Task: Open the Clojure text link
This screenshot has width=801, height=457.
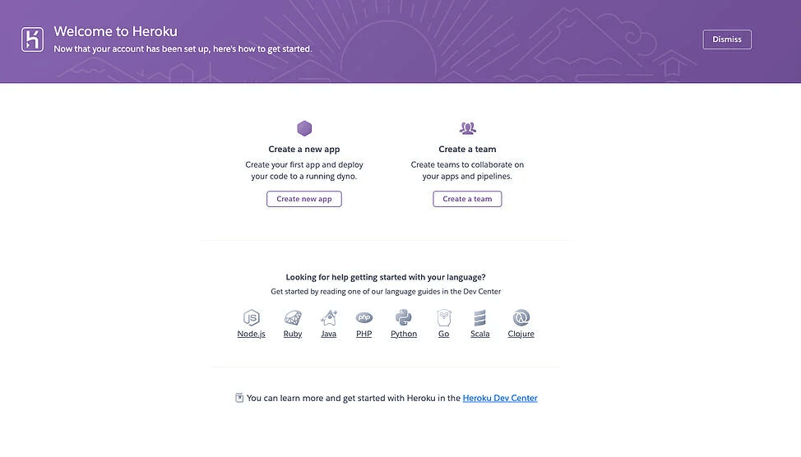Action: pyautogui.click(x=521, y=335)
